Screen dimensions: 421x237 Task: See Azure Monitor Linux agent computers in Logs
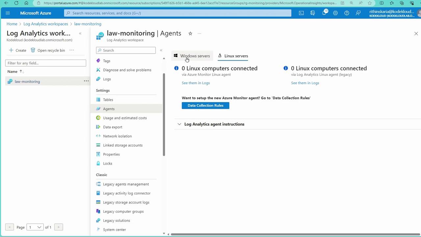pyautogui.click(x=196, y=83)
